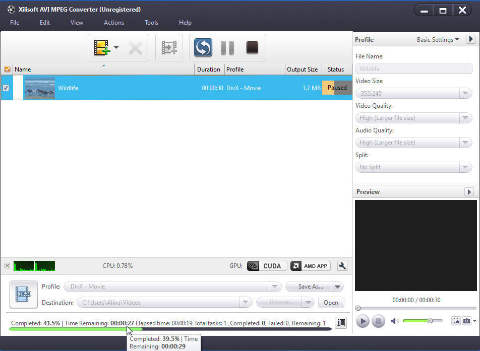This screenshot has height=351, width=480.
Task: Open the task information icon near the progress bar
Action: 341,322
